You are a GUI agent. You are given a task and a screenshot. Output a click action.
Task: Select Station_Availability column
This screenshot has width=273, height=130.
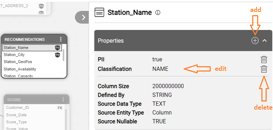click(32, 69)
